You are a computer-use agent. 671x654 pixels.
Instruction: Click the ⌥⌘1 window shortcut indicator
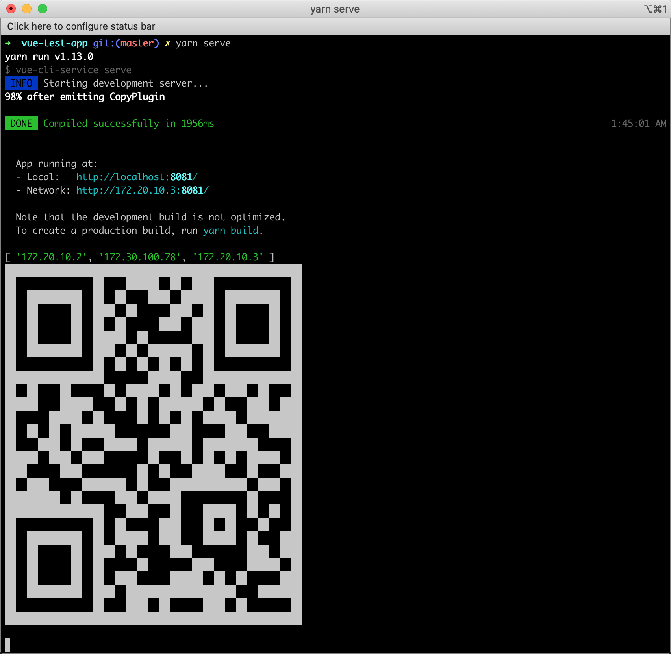pyautogui.click(x=655, y=9)
